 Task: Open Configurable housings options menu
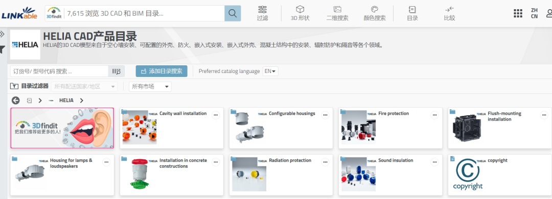(325, 115)
